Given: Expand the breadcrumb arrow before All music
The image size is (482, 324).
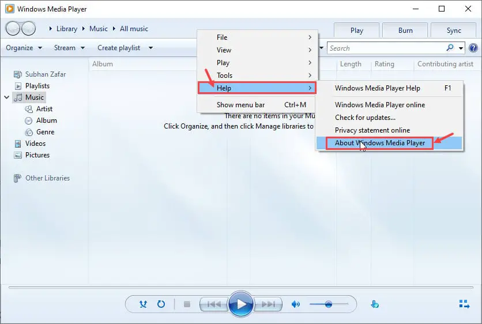Looking at the screenshot, I should [x=114, y=29].
